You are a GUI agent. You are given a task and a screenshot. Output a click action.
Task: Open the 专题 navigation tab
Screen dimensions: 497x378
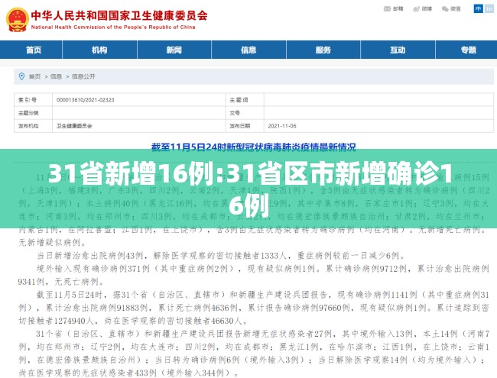point(466,50)
